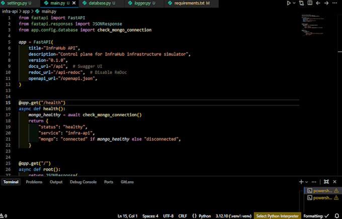Click line number 25 in gutter
Image resolution: width=342 pixels, height=219 pixels.
8,163
